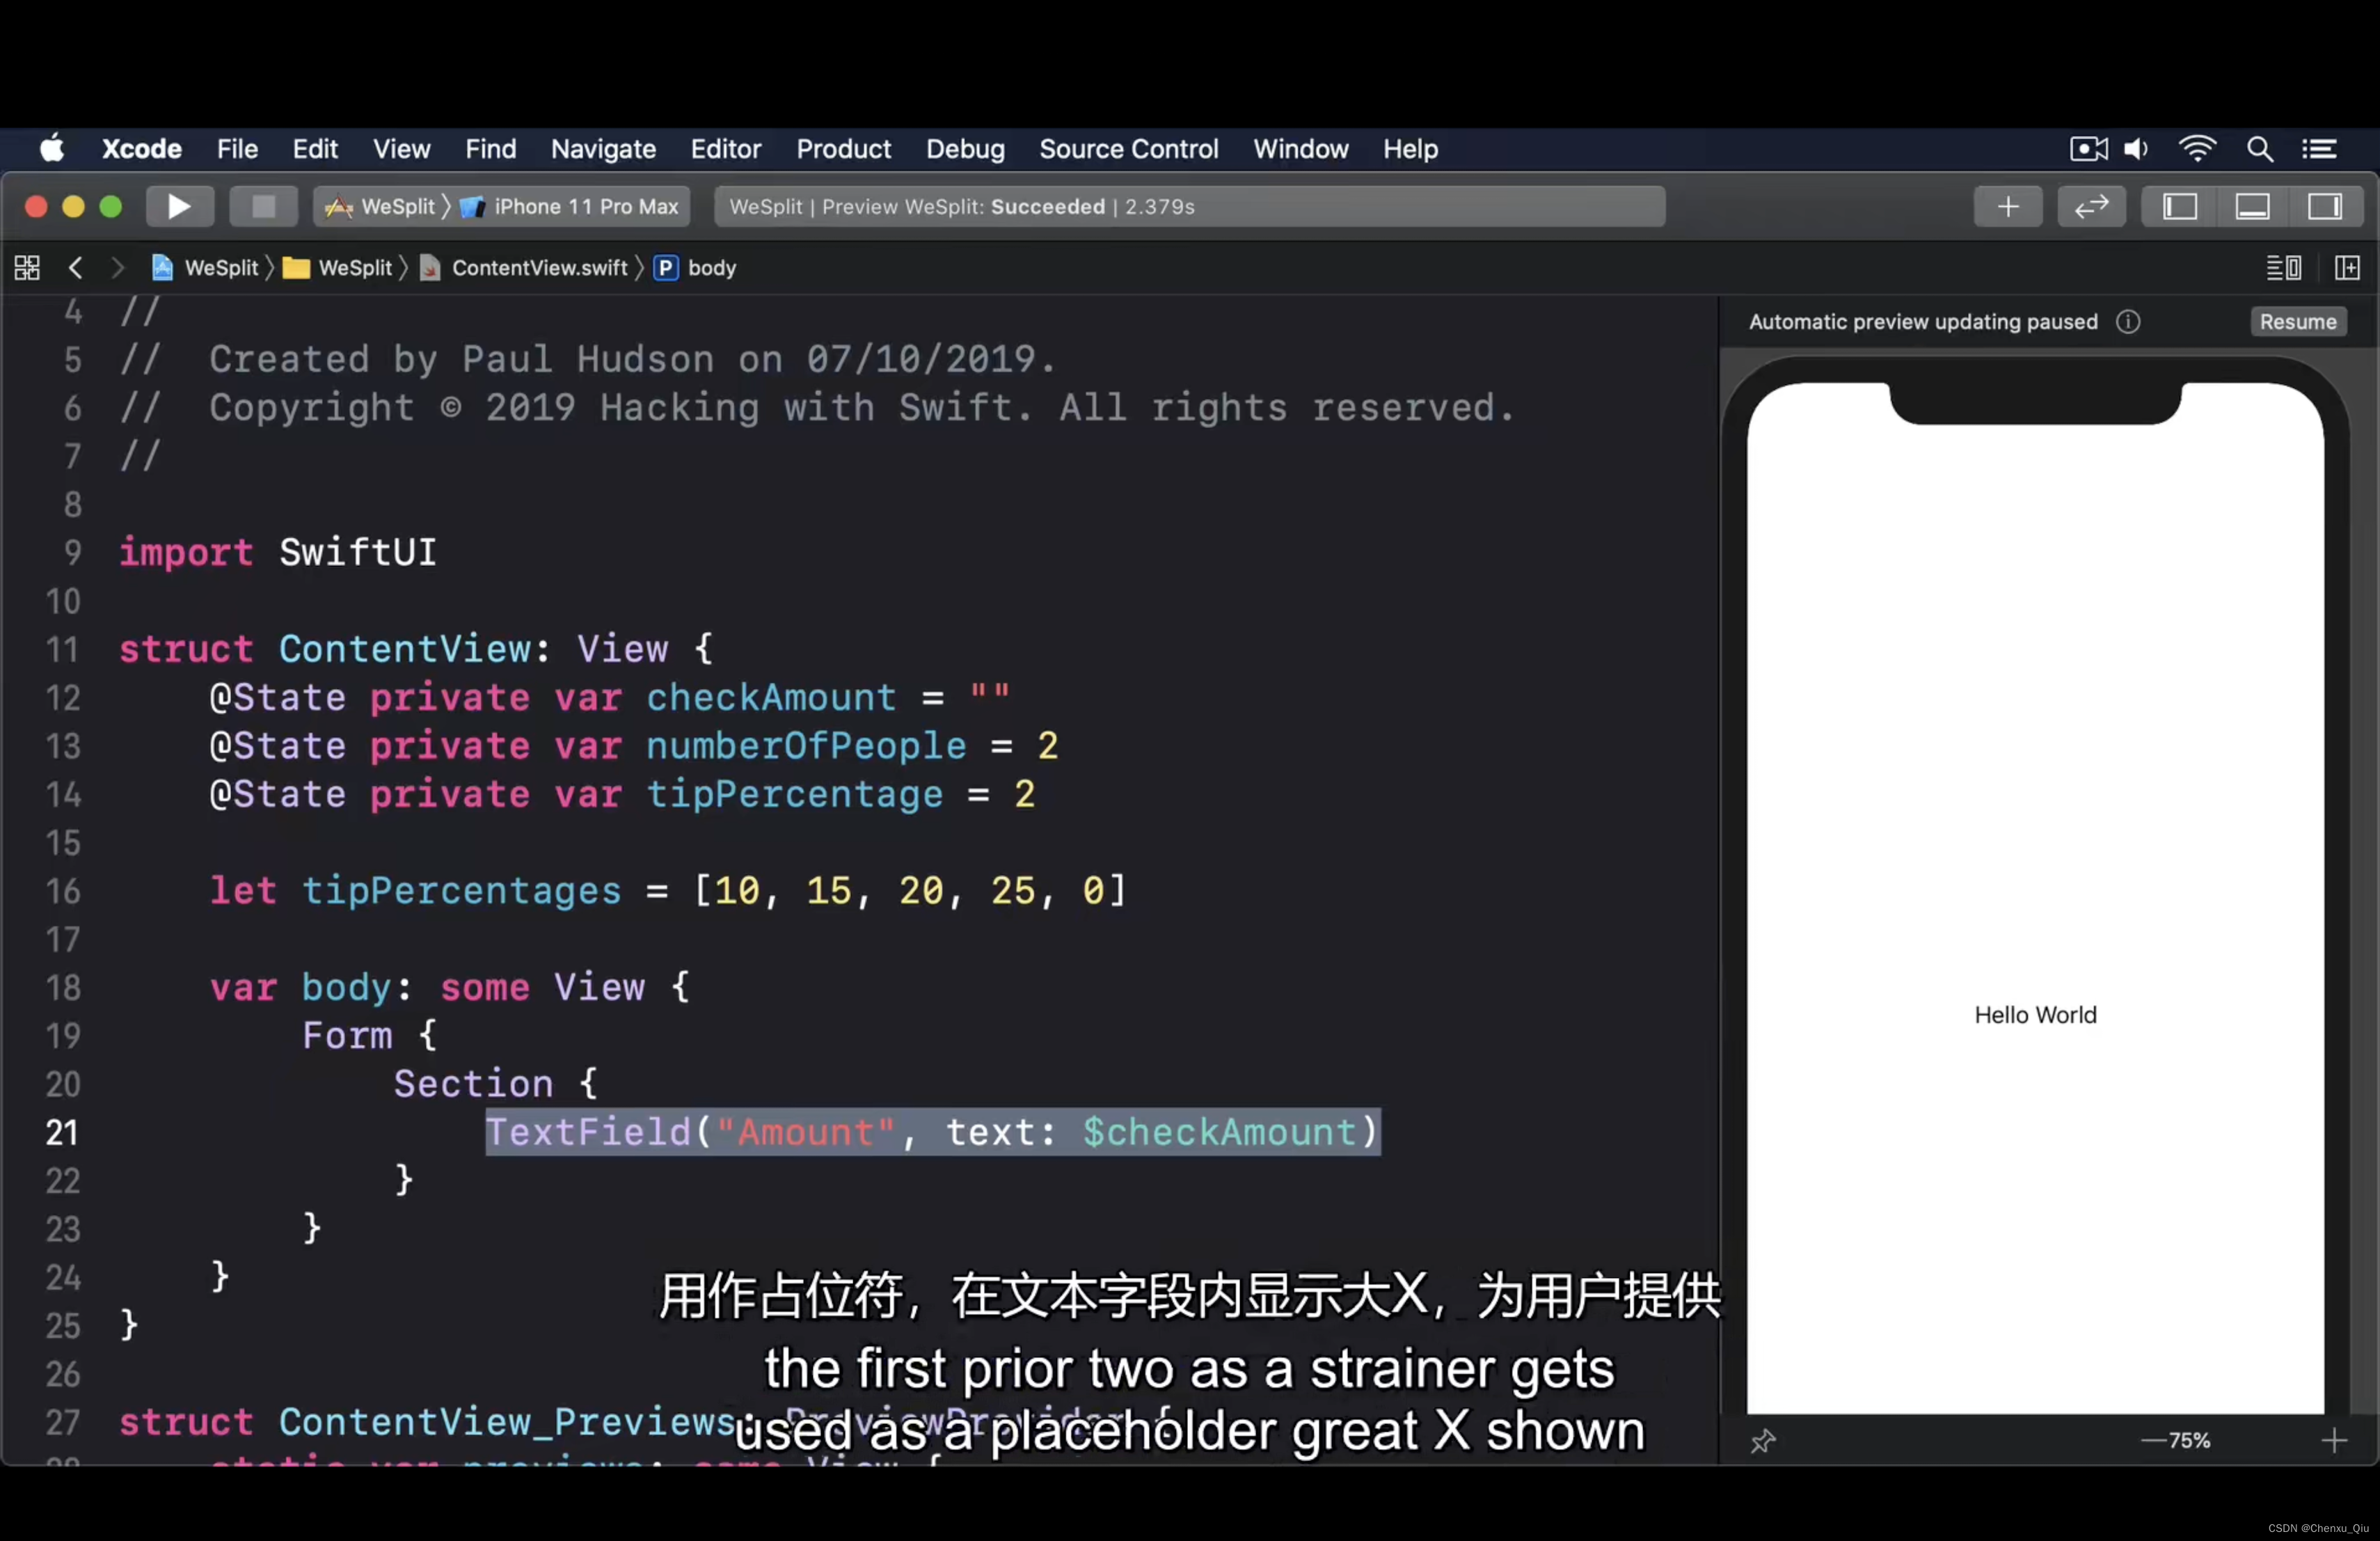The height and width of the screenshot is (1541, 2380).
Task: Pin the preview with the pin icon
Action: 1763,1441
